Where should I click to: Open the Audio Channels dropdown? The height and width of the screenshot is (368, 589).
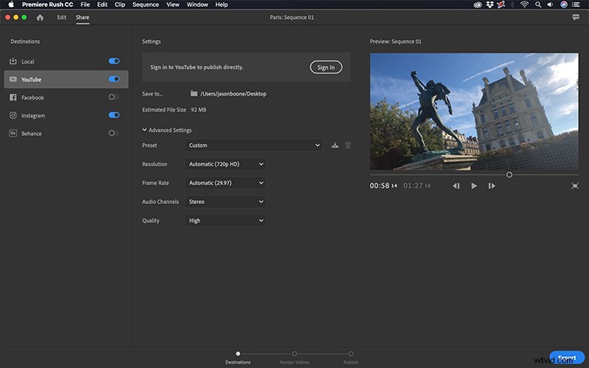[225, 202]
